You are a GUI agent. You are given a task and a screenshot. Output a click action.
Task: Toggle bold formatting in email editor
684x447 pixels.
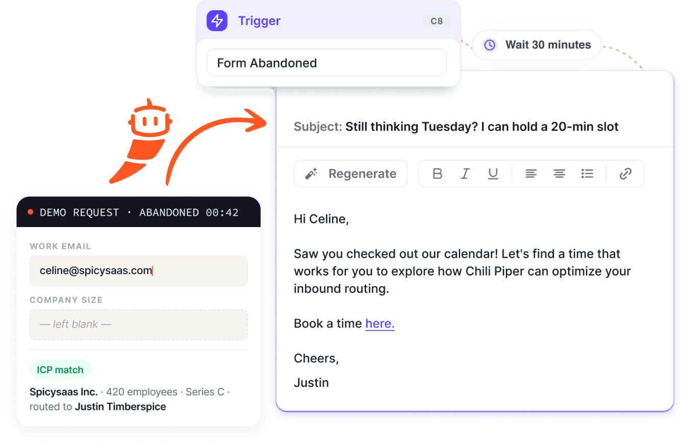point(437,174)
